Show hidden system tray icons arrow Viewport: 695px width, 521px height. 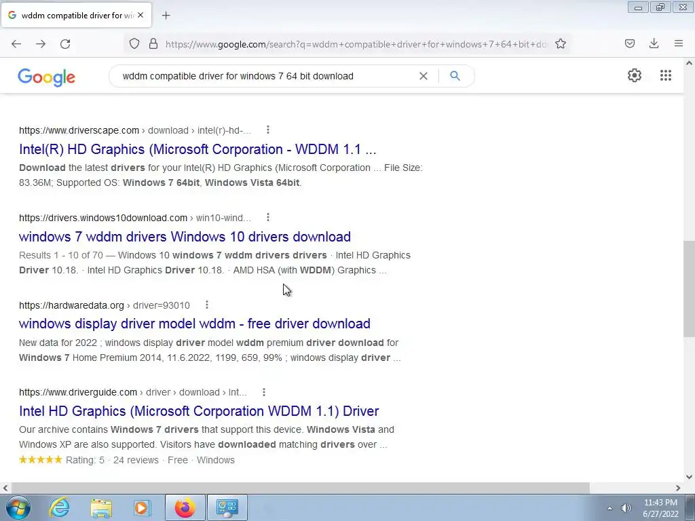point(609,508)
